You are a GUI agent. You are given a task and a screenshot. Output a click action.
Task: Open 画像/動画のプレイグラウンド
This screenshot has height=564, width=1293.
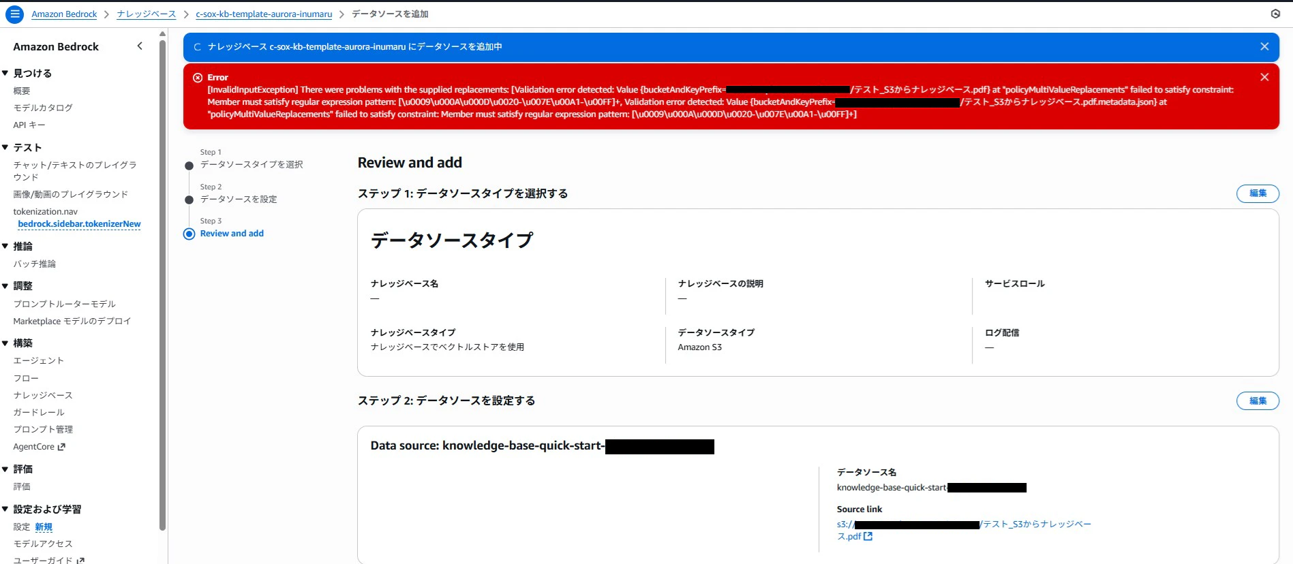click(71, 194)
